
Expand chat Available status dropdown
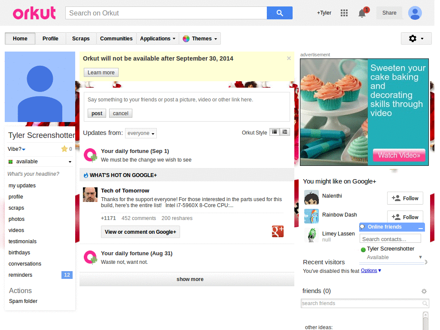pos(420,257)
